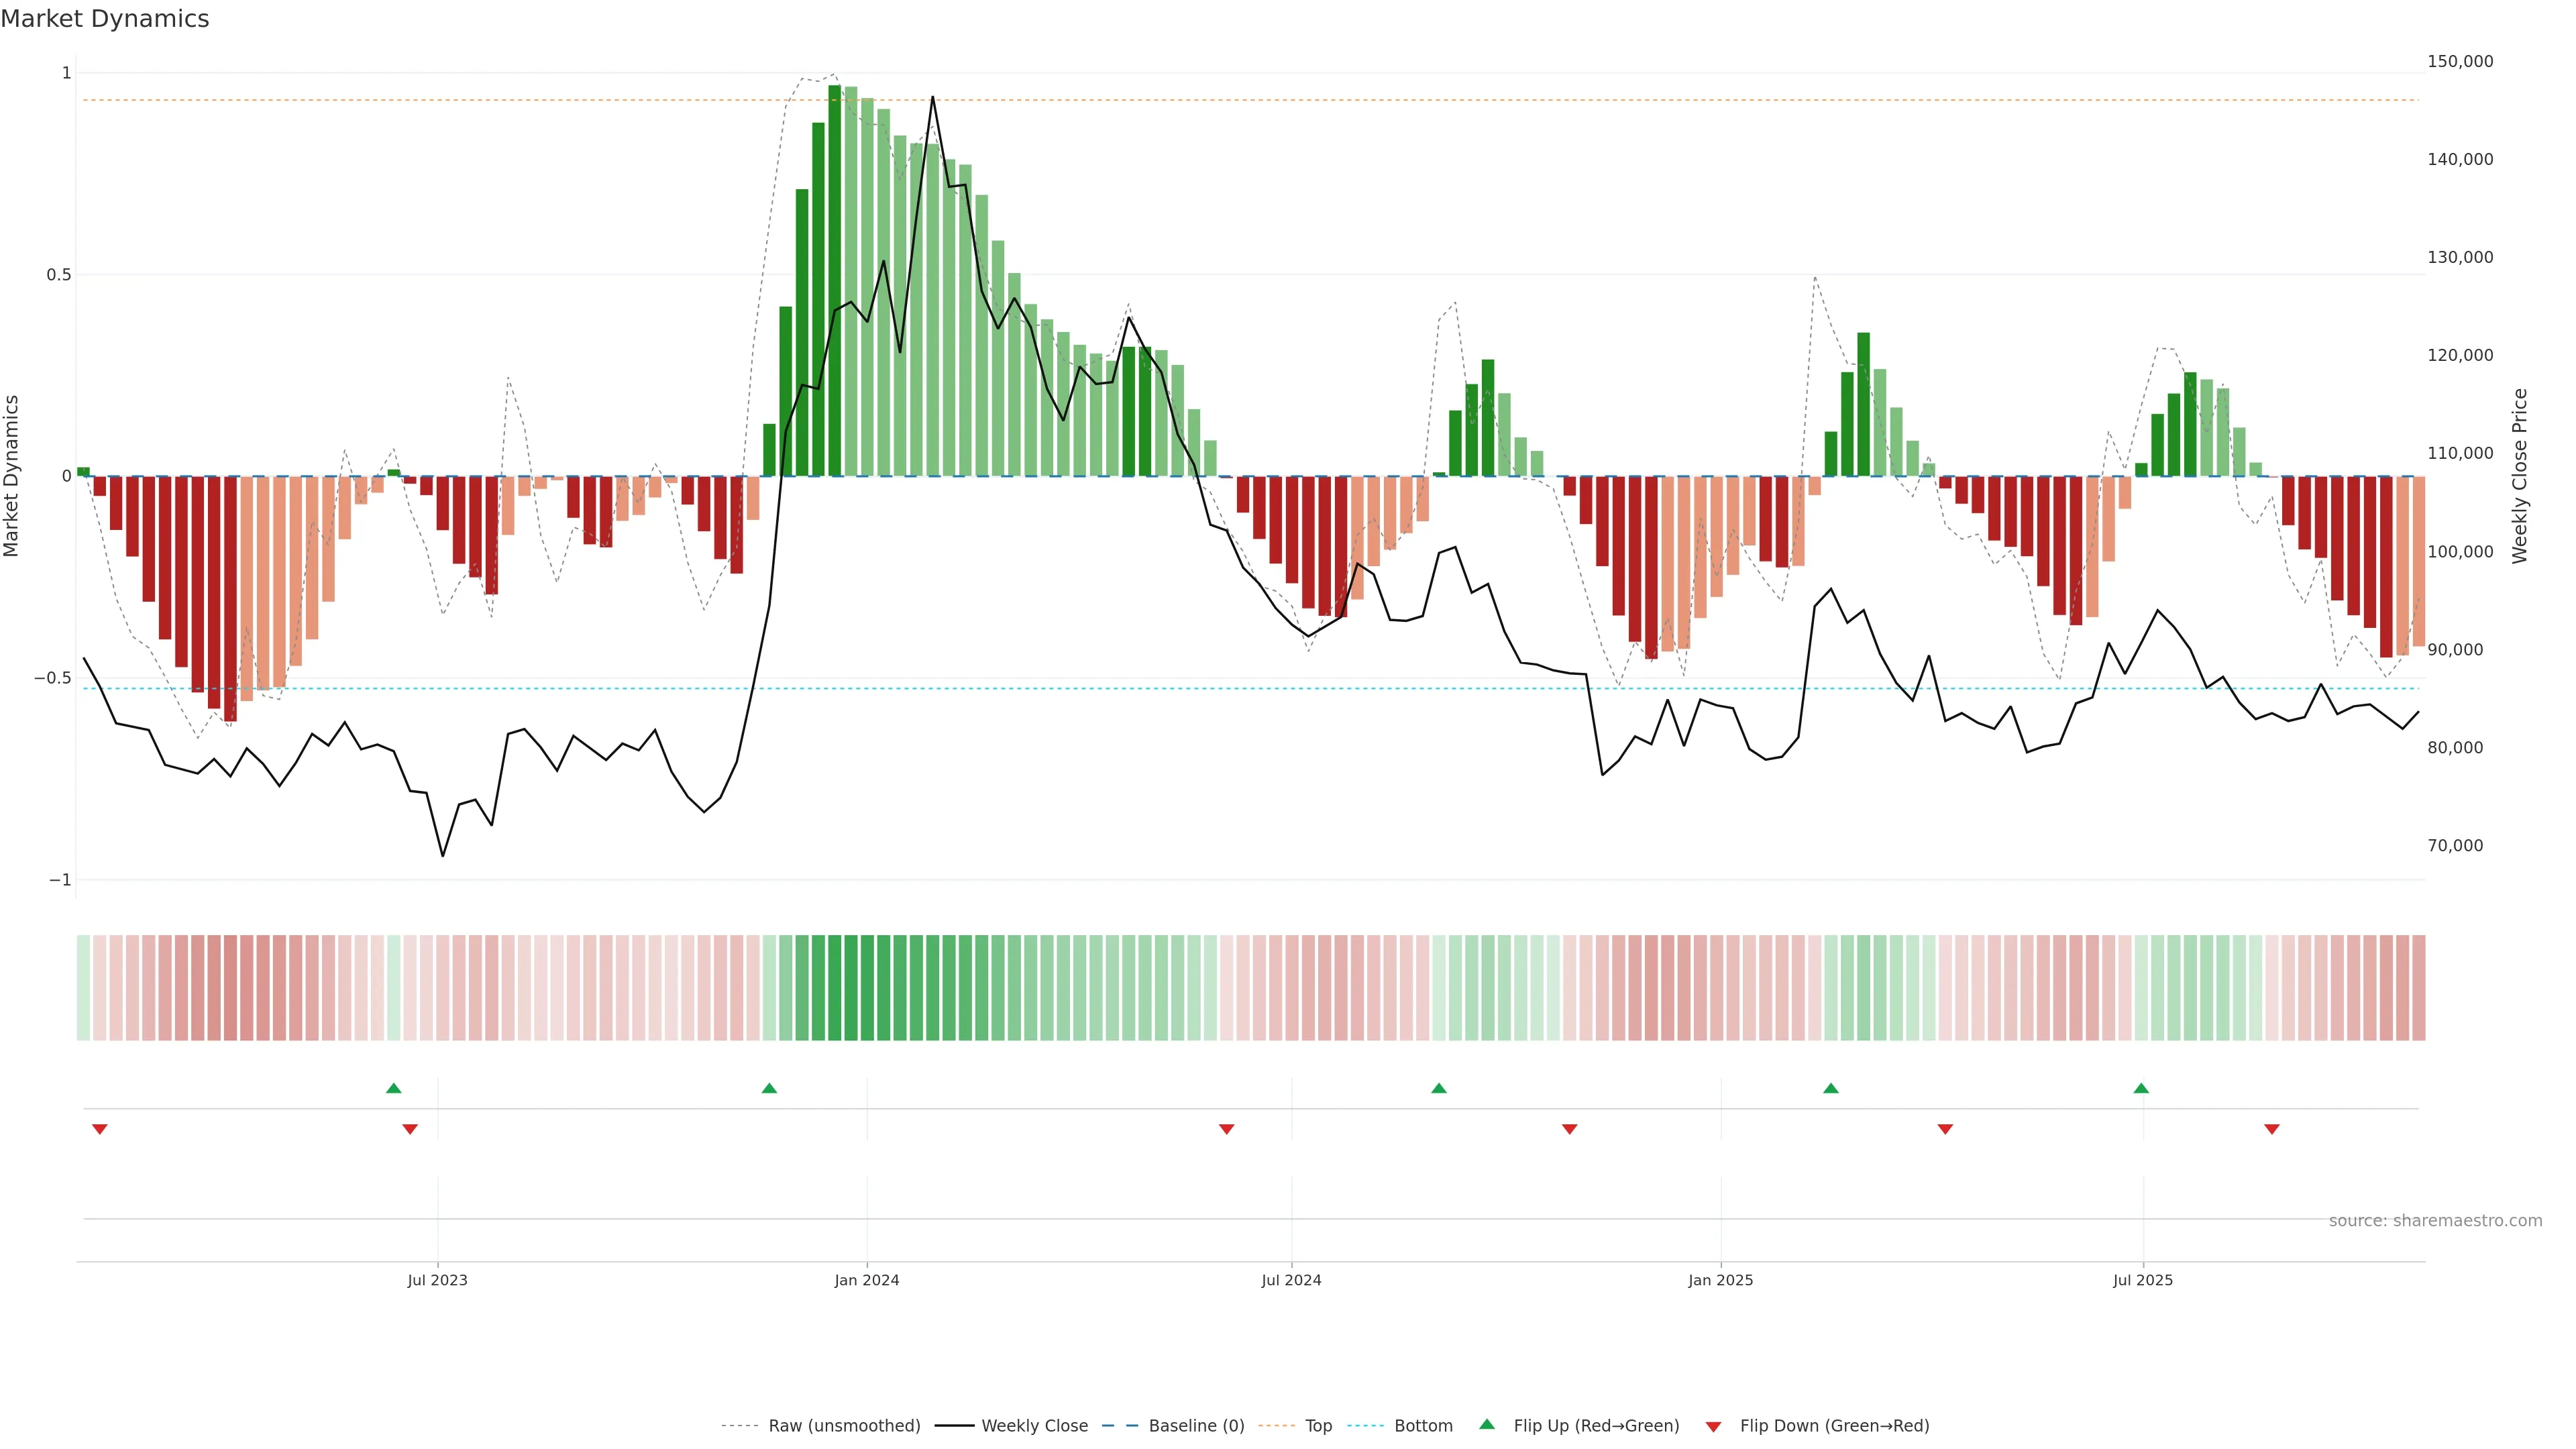Click the Flip Up marker just before Jan 2024
The height and width of the screenshot is (1449, 2576).
769,1088
